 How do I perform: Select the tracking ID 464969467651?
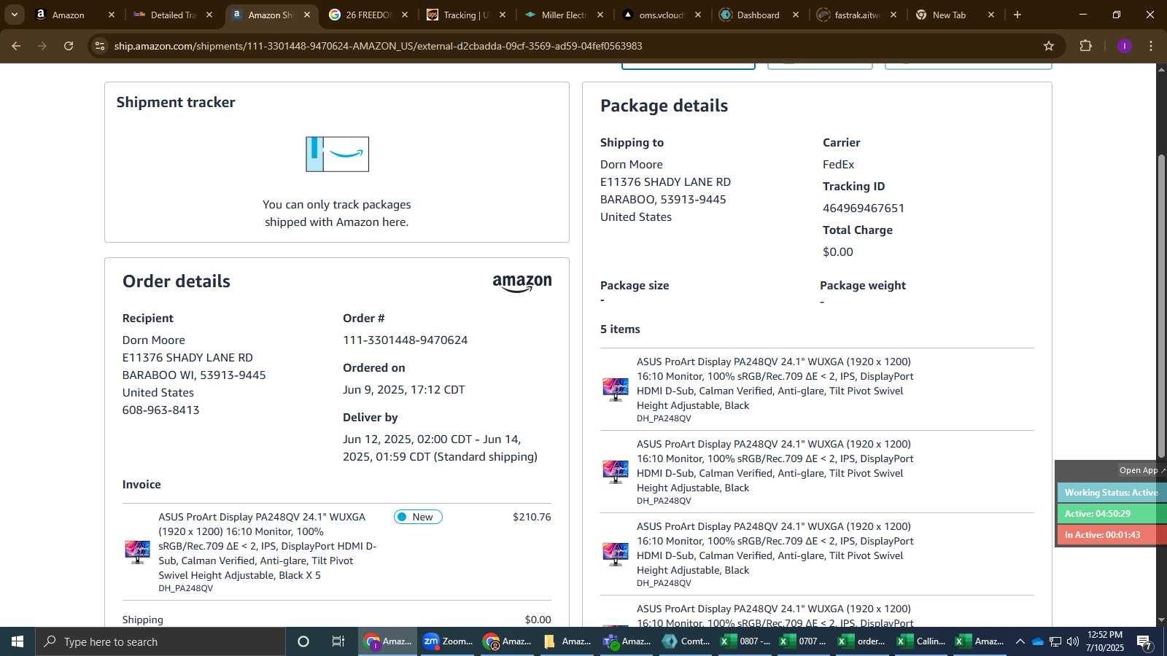[864, 208]
